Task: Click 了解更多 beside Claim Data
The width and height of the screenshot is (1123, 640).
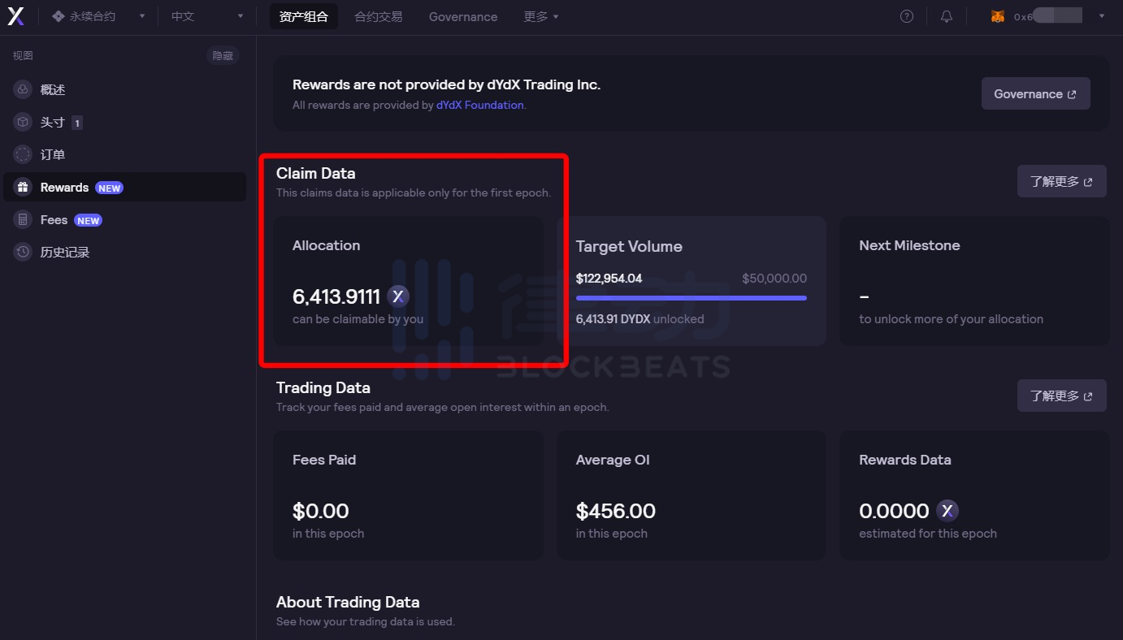Action: [x=1061, y=181]
